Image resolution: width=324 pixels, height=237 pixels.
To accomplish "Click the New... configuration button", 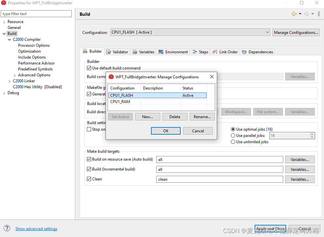I will pos(148,117).
